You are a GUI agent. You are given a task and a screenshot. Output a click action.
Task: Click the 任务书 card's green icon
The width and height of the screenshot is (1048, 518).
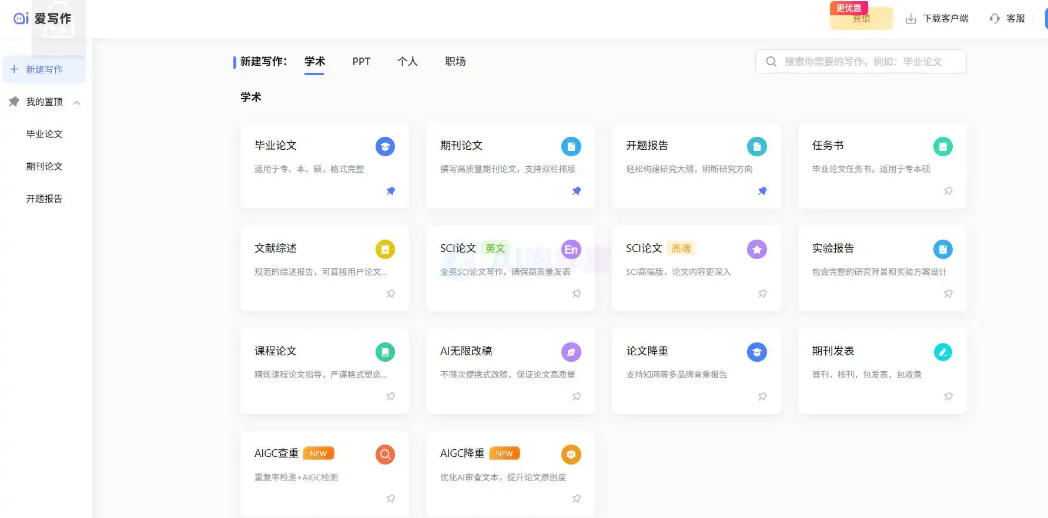(943, 146)
